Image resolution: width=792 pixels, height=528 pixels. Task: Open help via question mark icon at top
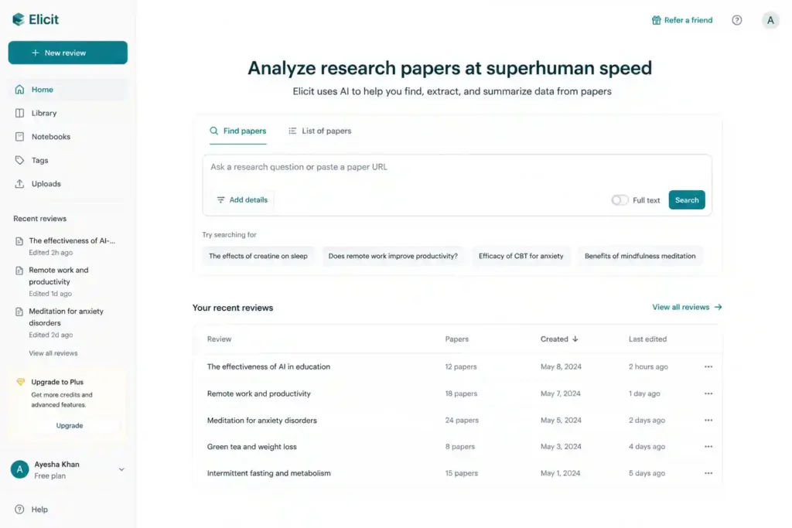737,20
